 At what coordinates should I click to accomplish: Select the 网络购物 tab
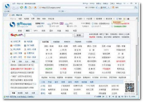pyautogui.click(x=78, y=42)
